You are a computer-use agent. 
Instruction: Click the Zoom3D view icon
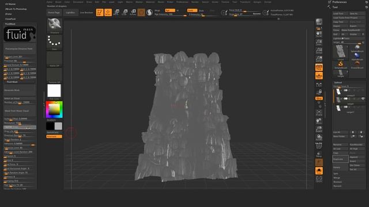[x=319, y=129]
